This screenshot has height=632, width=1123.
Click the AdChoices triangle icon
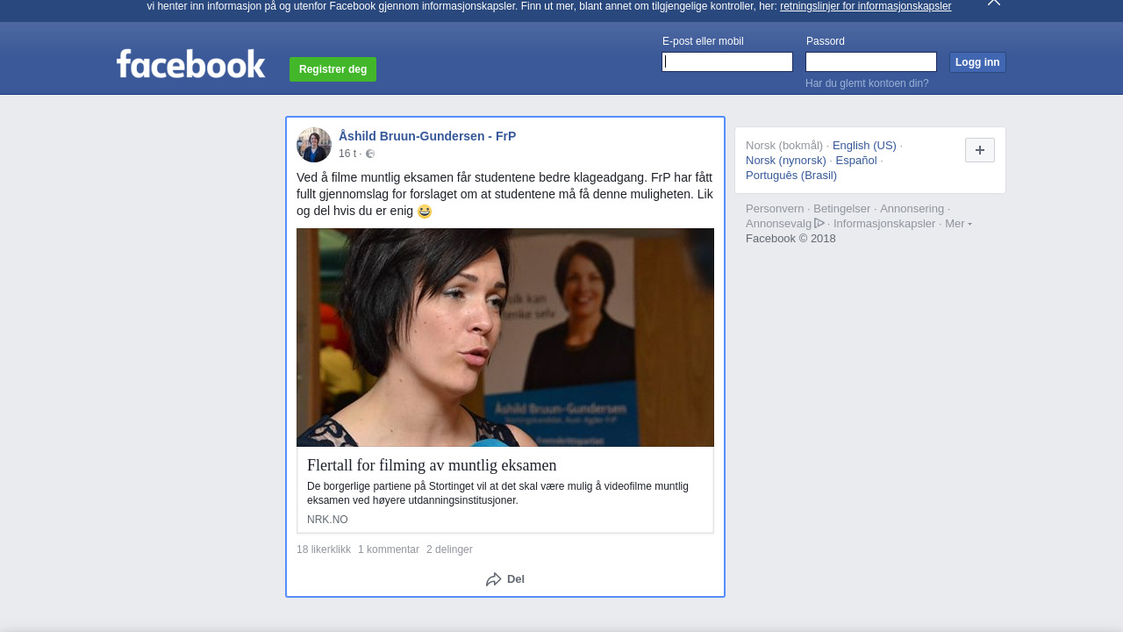(x=819, y=223)
